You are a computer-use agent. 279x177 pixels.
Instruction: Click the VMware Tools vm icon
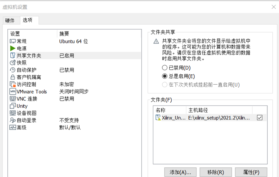(13, 91)
